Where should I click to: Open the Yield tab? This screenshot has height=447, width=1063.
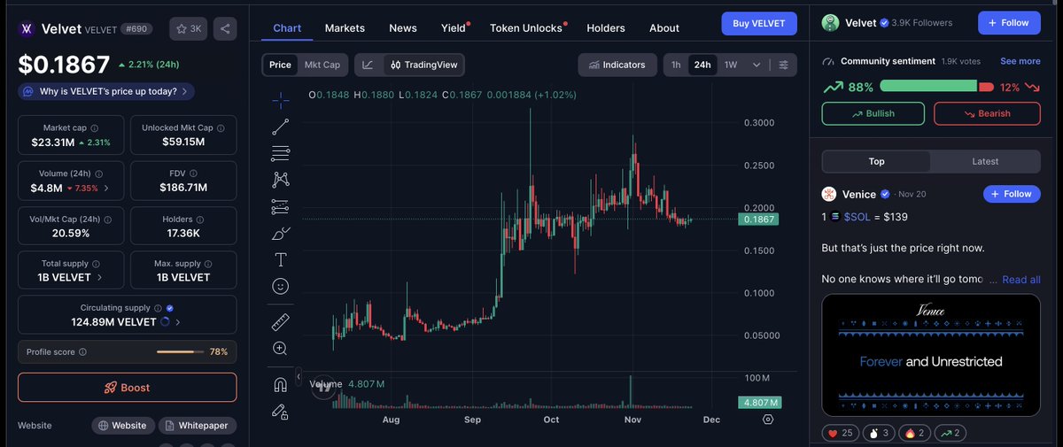(455, 27)
